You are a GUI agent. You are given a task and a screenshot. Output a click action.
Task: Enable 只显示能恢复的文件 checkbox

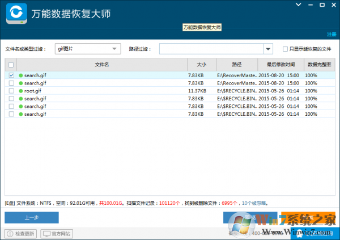pyautogui.click(x=285, y=49)
